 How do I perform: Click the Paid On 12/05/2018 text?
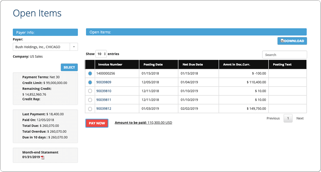38,120
